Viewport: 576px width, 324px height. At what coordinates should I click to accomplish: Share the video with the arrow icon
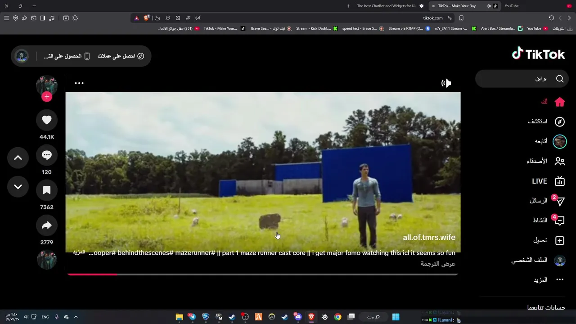click(x=47, y=225)
